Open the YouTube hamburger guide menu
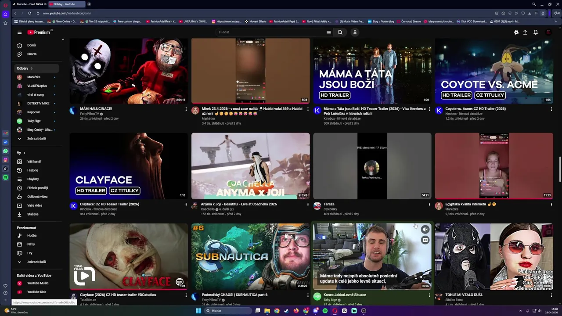 click(19, 32)
